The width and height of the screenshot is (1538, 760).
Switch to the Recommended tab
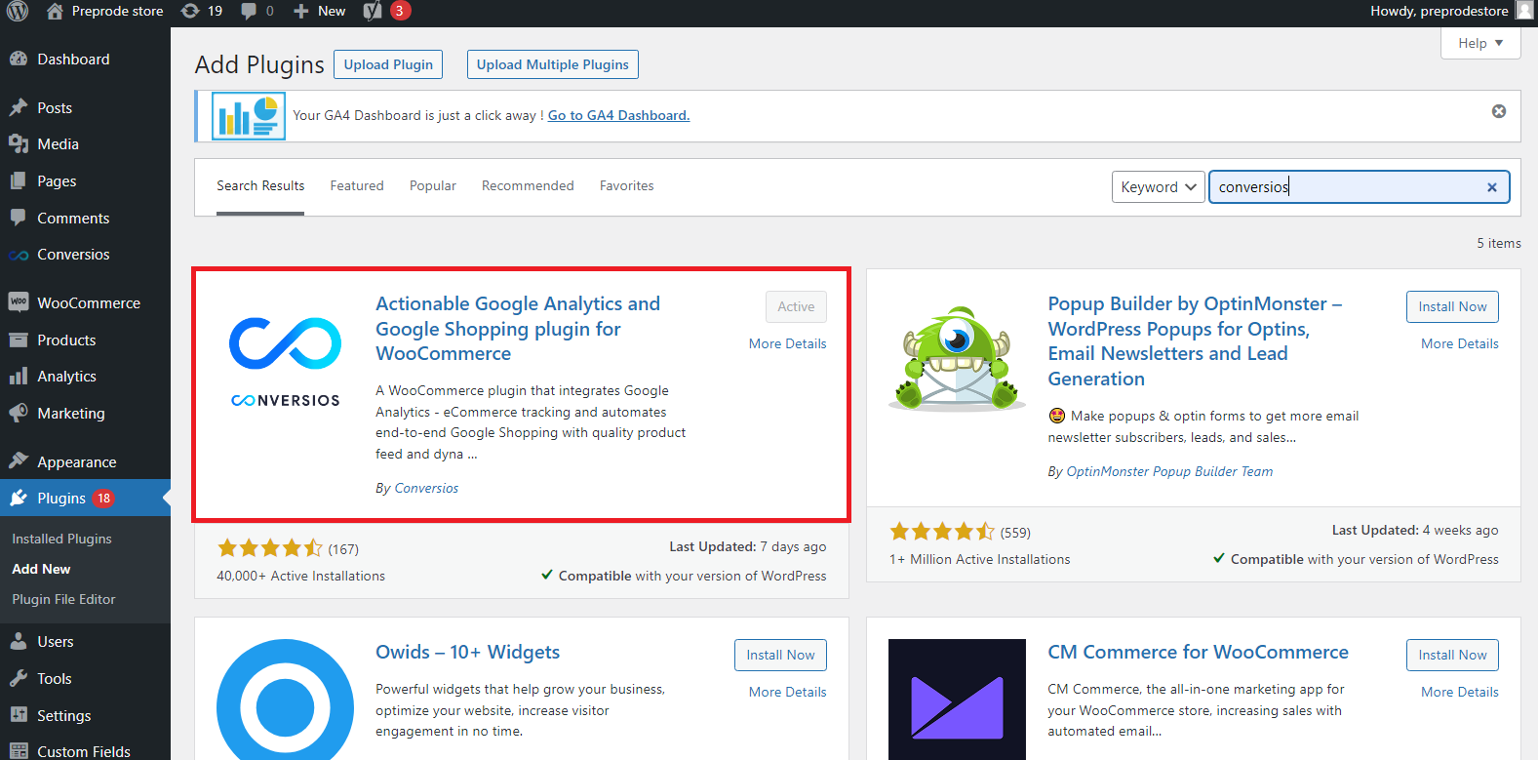(x=528, y=185)
